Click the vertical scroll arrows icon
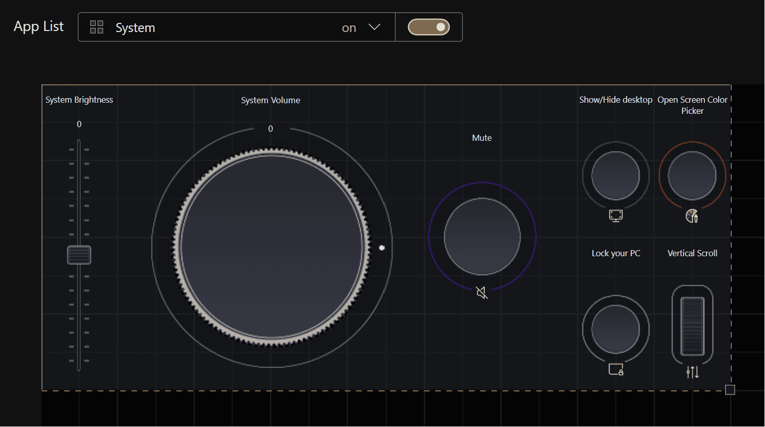The height and width of the screenshot is (427, 765). (x=692, y=372)
